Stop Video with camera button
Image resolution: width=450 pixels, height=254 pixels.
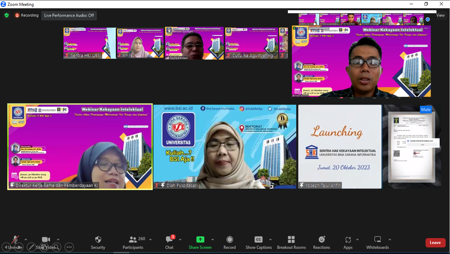[46, 242]
